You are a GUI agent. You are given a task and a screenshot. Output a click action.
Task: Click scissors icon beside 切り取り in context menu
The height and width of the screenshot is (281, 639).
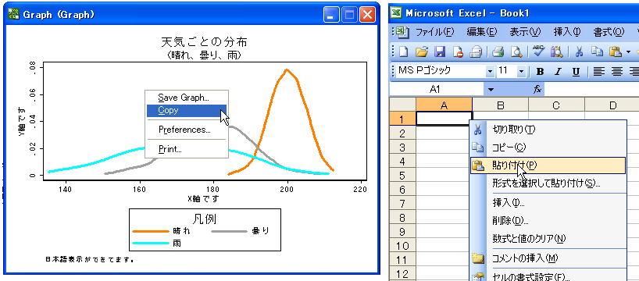pos(478,130)
